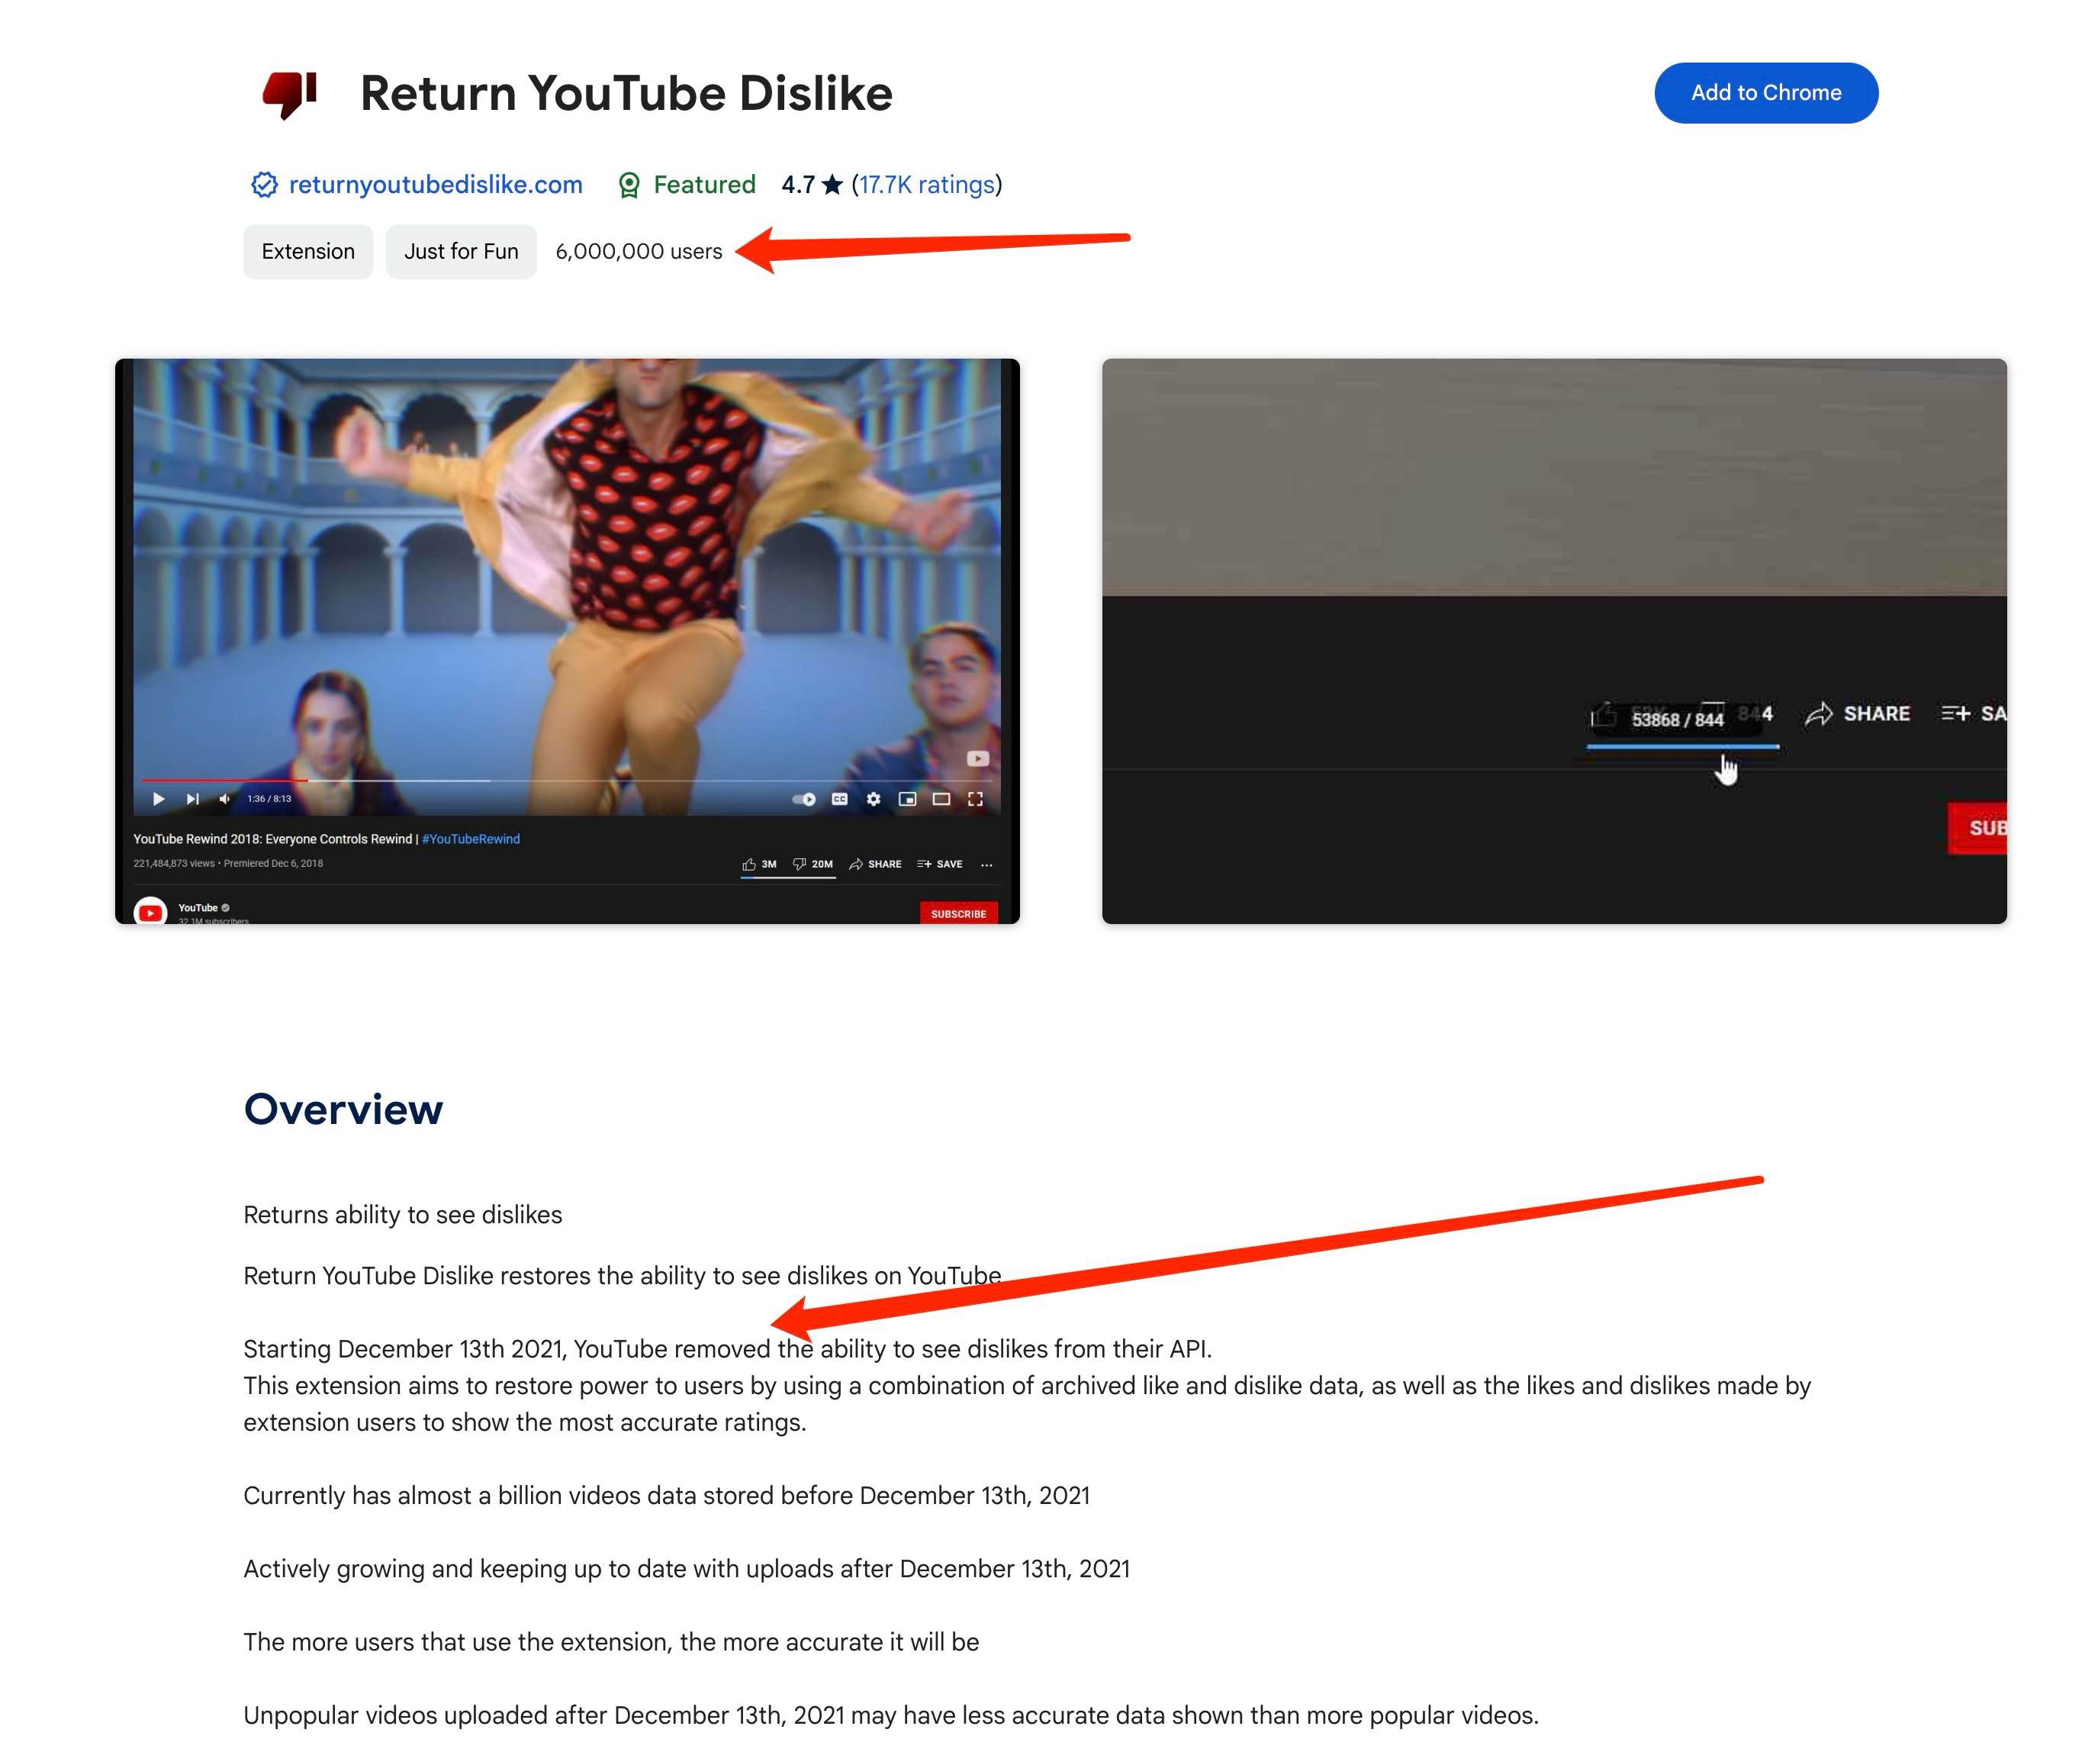
Task: Click the Return YouTube Dislike title
Action: coord(626,93)
